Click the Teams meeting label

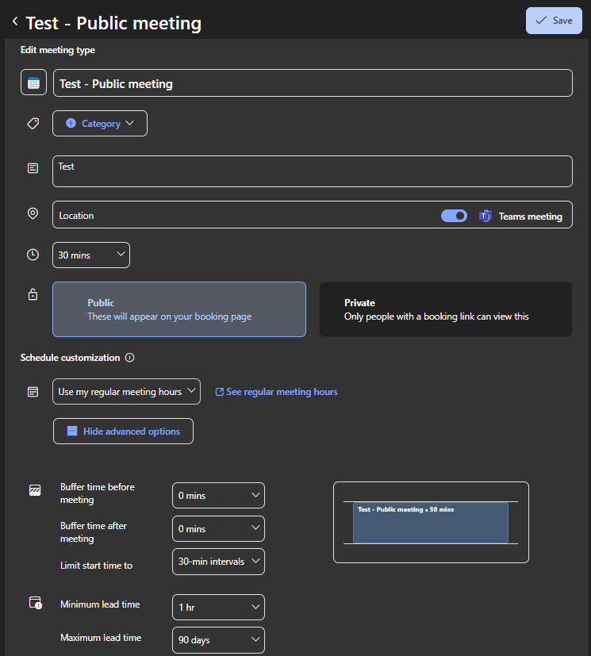coord(531,217)
